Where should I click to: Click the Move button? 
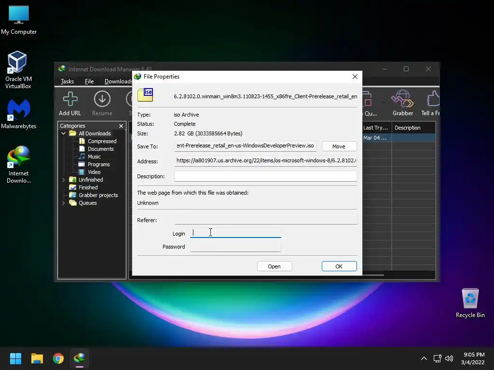click(339, 146)
